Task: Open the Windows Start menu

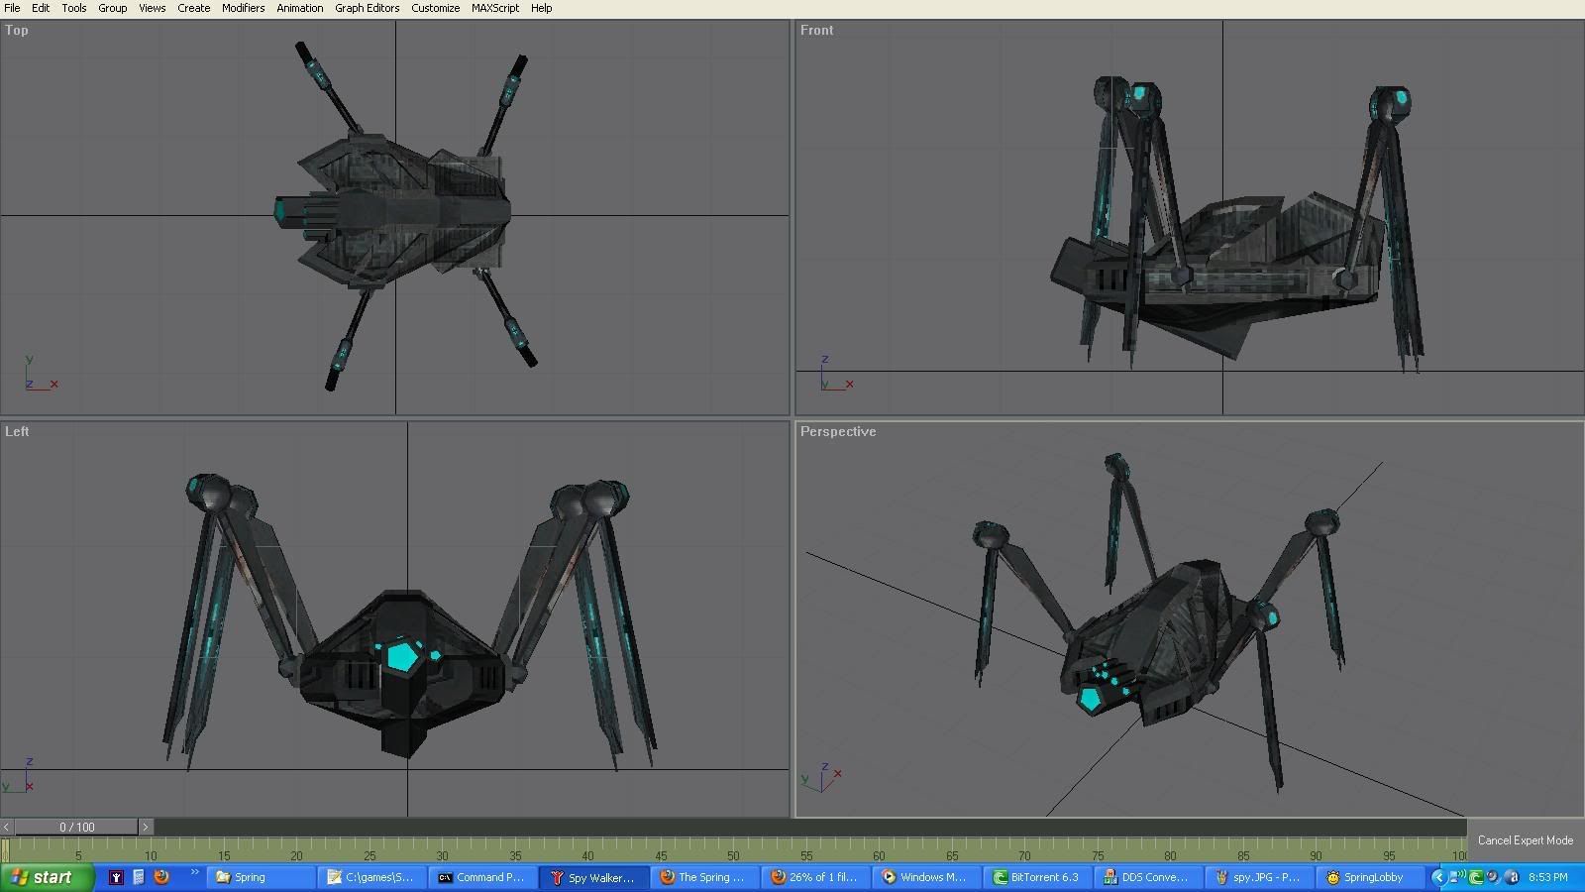Action: point(48,877)
